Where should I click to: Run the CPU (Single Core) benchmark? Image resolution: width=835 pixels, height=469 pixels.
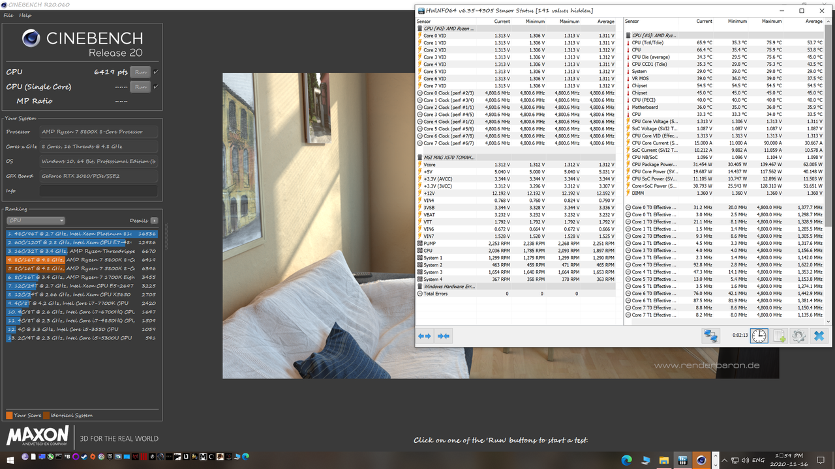click(140, 86)
